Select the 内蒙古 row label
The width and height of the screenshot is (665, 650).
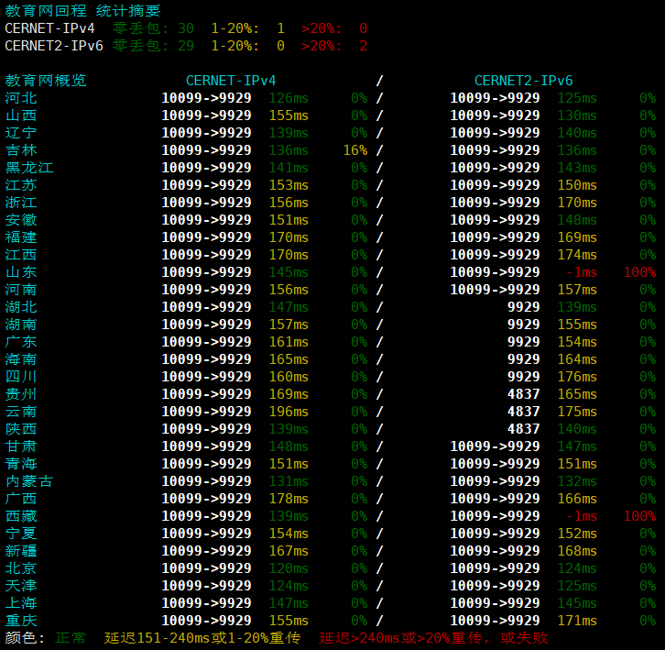(29, 481)
